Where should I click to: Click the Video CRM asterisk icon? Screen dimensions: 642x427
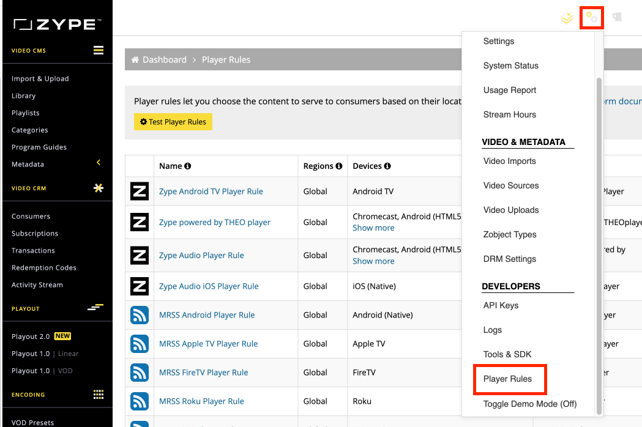coord(99,188)
